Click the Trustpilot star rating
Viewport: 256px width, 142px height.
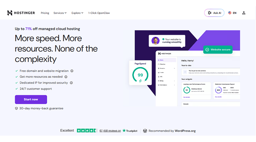point(87,131)
